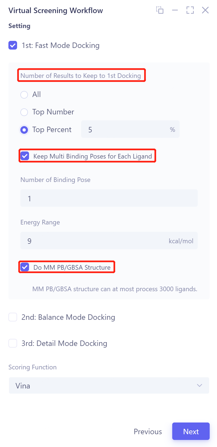Image resolution: width=217 pixels, height=447 pixels.
Task: Disable Keep Multi Binding Poses checkbox
Action: coord(25,156)
